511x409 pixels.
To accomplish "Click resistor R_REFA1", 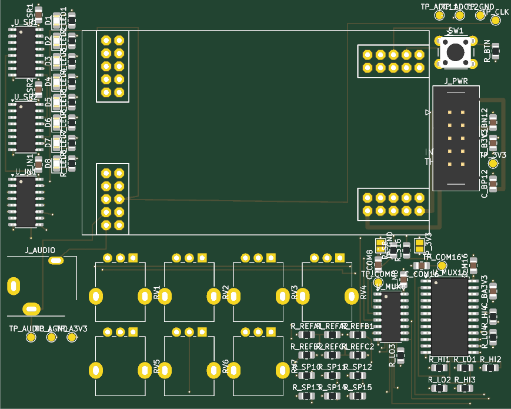I will [x=306, y=335].
